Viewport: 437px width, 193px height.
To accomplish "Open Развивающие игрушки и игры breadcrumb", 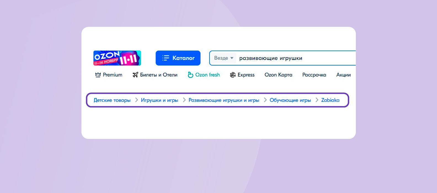I will click(x=224, y=100).
